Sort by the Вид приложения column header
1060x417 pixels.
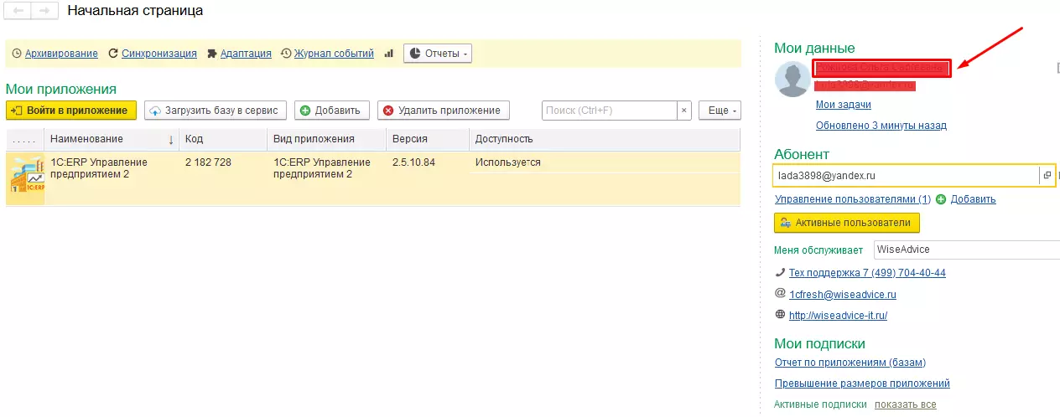pyautogui.click(x=326, y=139)
